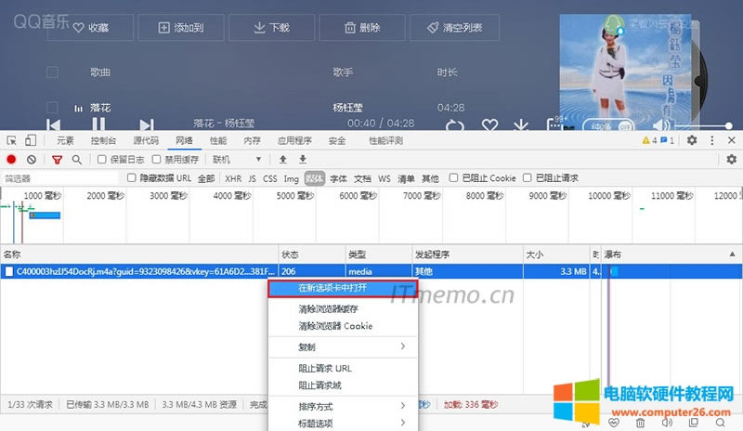Clear the network log with clear icon

pyautogui.click(x=32, y=160)
